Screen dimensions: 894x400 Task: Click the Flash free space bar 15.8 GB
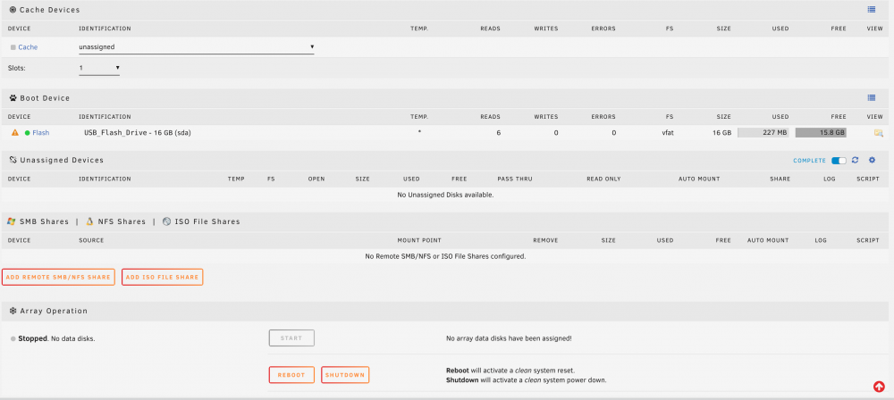pos(821,133)
